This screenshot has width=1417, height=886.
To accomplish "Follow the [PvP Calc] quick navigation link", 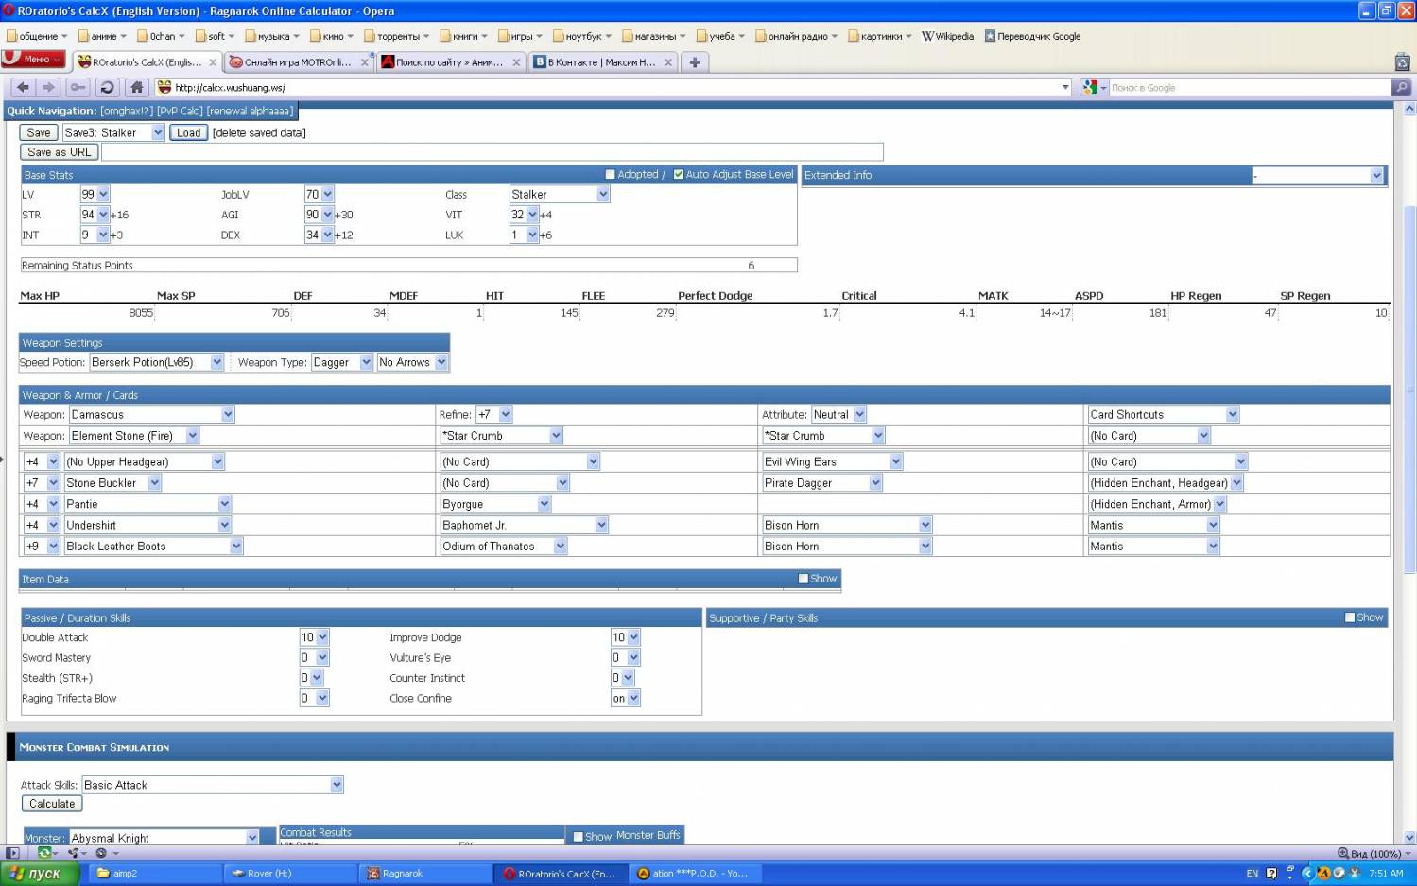I will coord(180,111).
